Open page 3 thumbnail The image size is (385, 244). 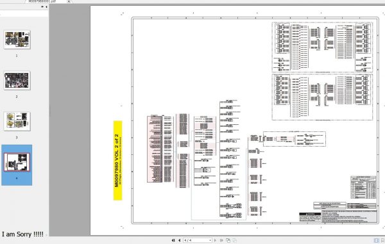(17, 121)
